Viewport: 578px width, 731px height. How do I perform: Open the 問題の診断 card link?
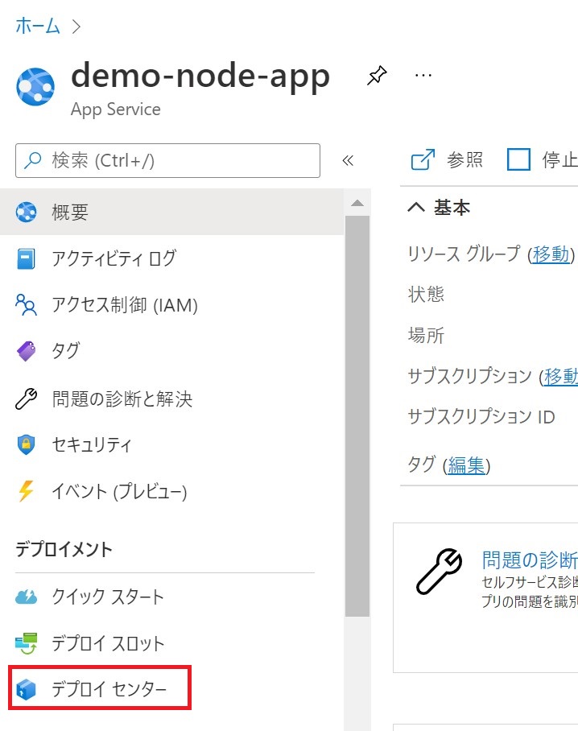(530, 560)
